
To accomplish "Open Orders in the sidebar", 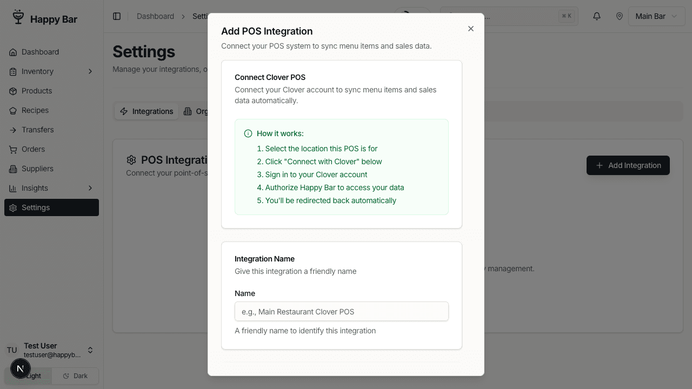I will pos(51,149).
